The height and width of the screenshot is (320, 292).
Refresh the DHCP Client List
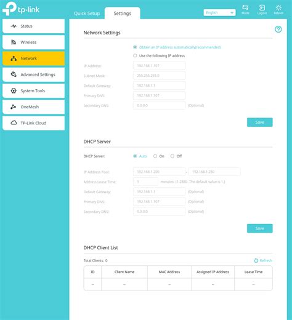pyautogui.click(x=263, y=260)
